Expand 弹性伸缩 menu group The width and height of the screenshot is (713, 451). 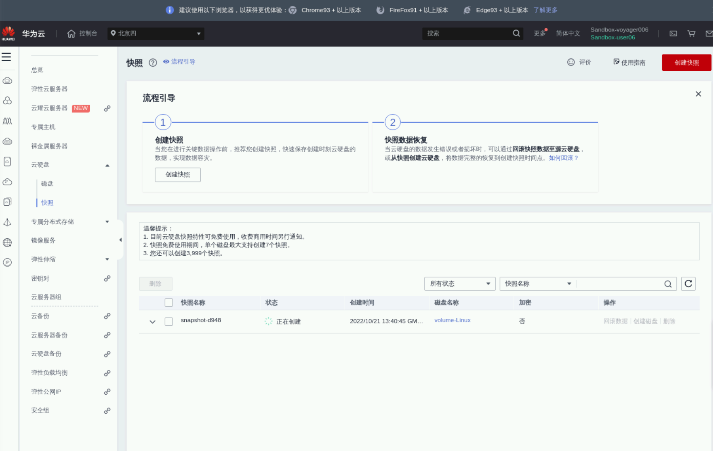[107, 259]
